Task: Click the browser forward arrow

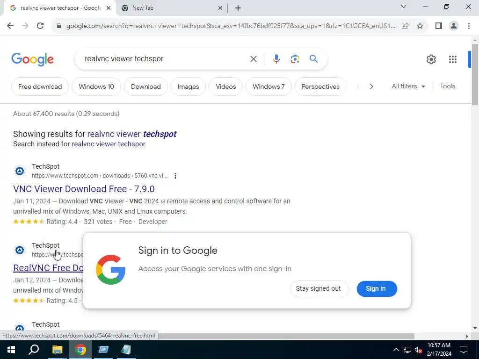Action: click(x=25, y=26)
